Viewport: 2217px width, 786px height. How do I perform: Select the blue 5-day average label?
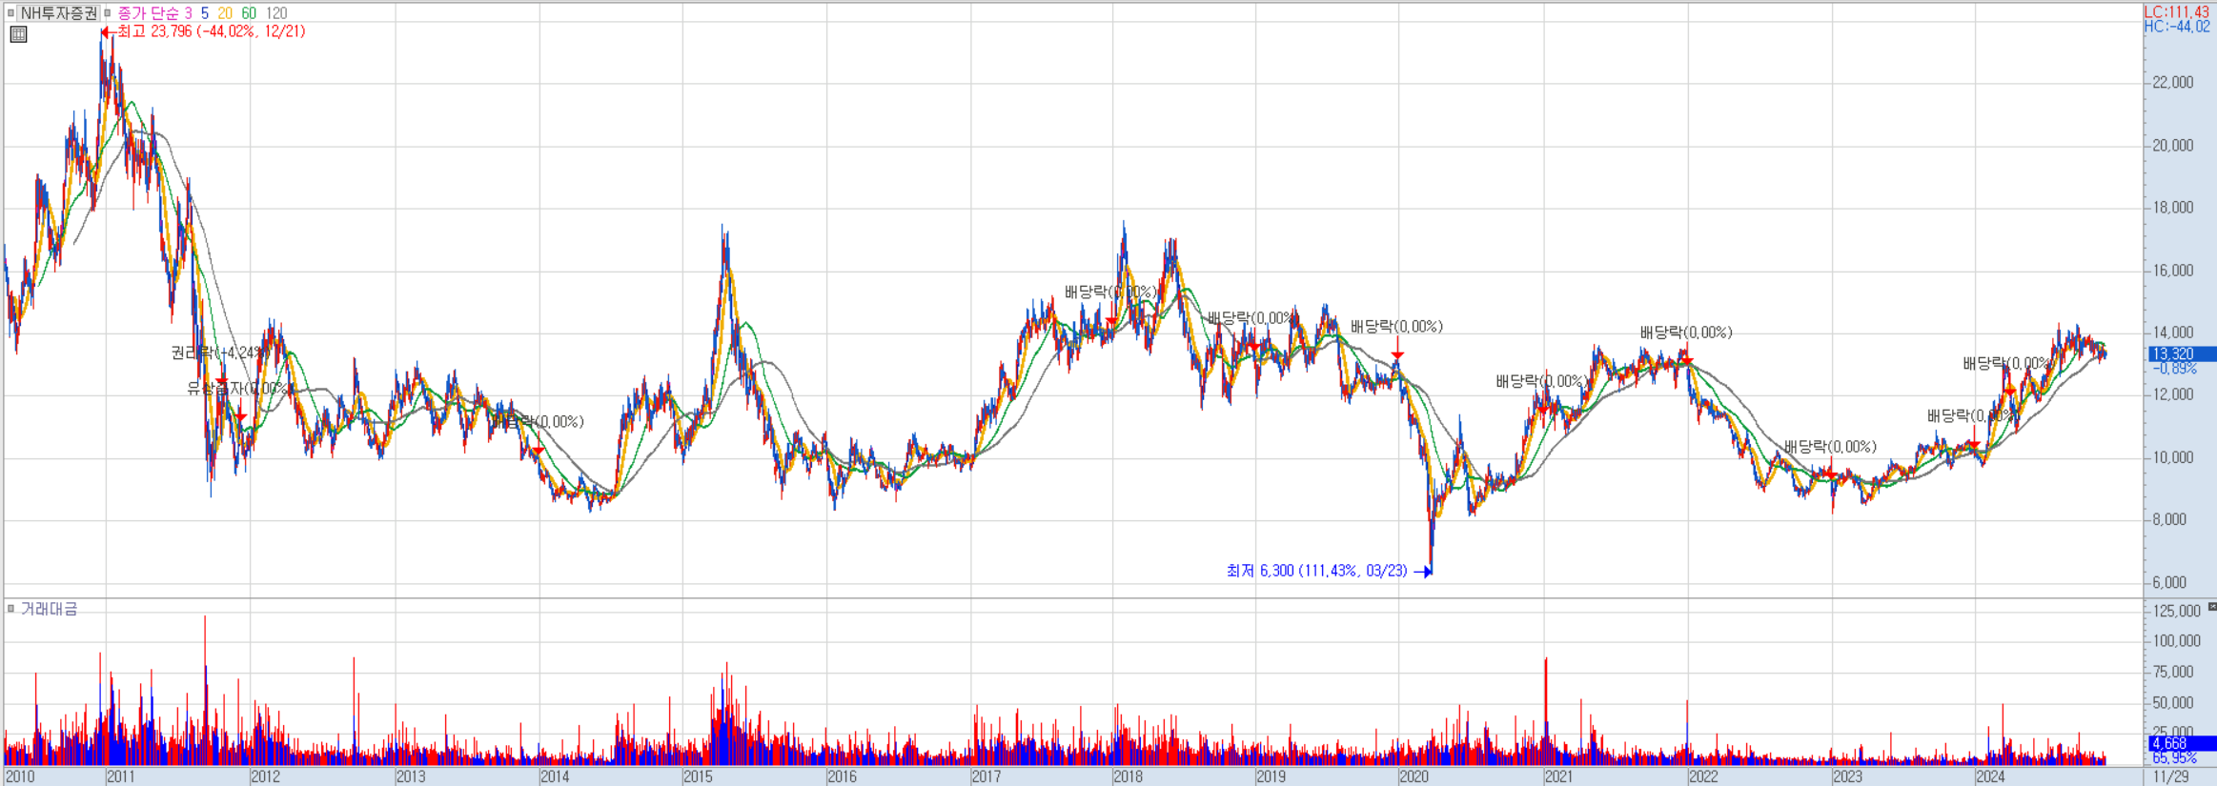(x=205, y=13)
